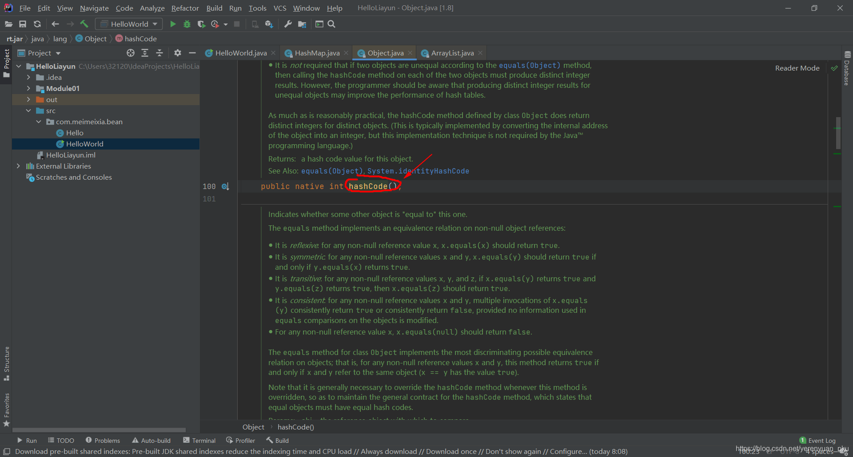Open the Analyze menu
Image resolution: width=853 pixels, height=457 pixels.
[x=152, y=8]
